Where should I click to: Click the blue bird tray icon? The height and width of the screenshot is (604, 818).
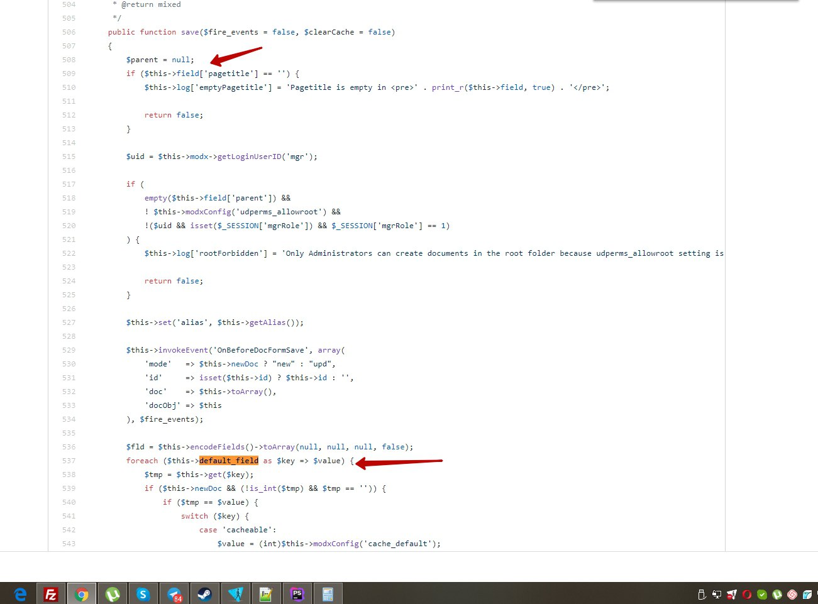tap(807, 595)
